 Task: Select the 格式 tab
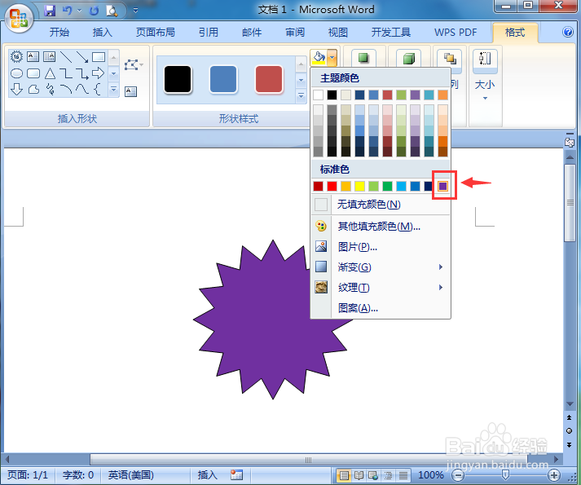click(515, 33)
